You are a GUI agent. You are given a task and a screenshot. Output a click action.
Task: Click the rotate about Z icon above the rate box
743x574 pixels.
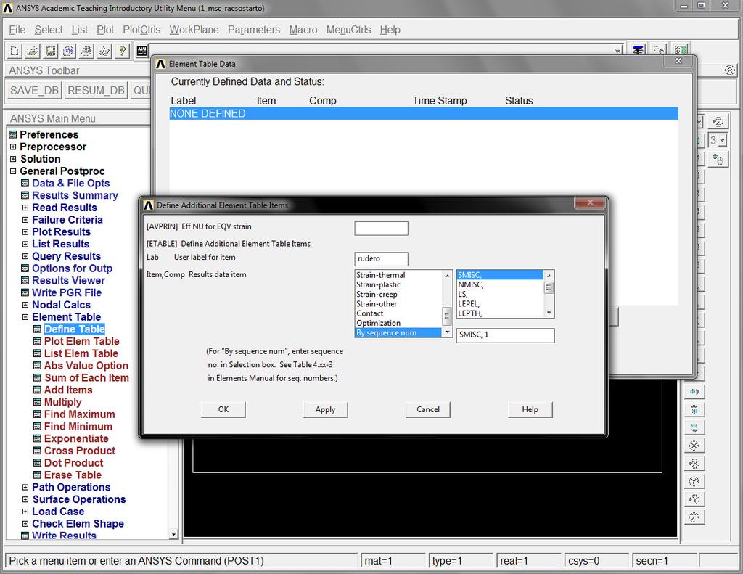coord(718,122)
